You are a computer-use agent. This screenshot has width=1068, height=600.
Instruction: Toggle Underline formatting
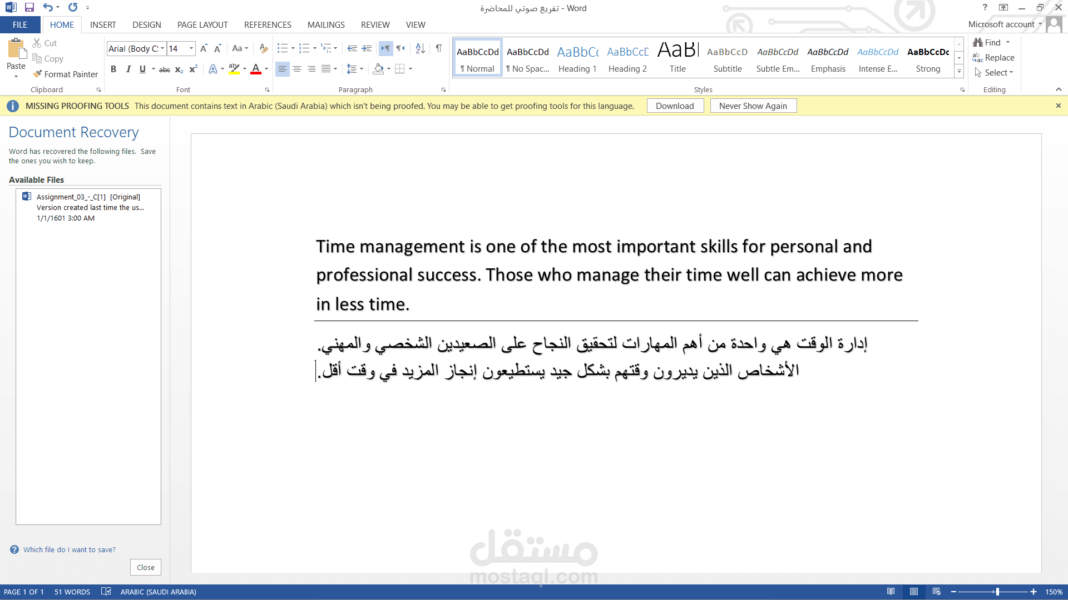click(x=142, y=69)
